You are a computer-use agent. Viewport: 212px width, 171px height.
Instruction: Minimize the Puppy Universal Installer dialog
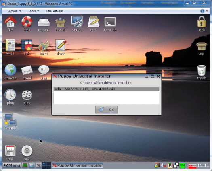pos(147,76)
